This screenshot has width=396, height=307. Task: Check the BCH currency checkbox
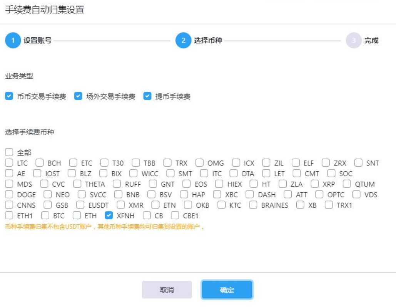40,163
